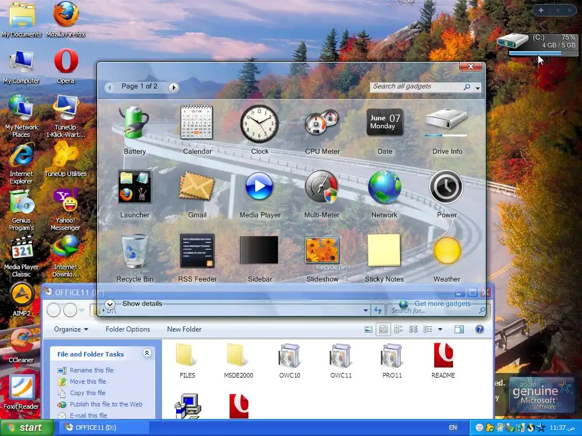Open the address bar history dropdown

point(365,311)
